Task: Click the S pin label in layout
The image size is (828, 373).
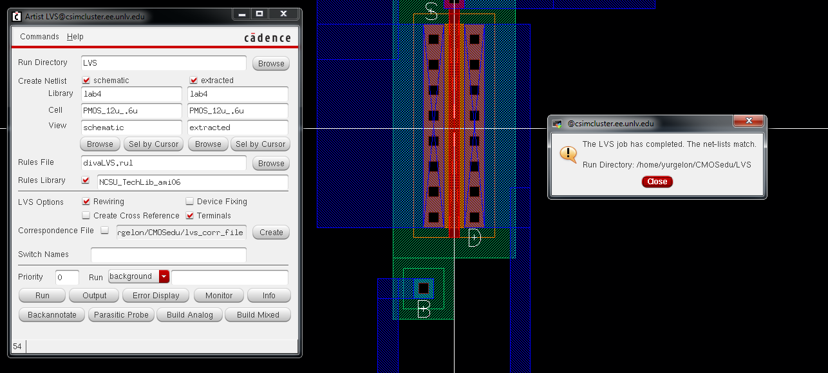Action: pos(431,12)
